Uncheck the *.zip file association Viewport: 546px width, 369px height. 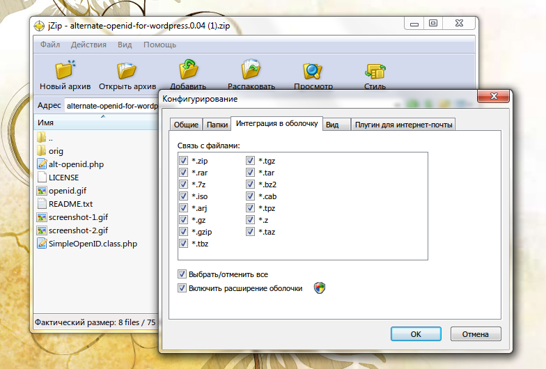183,160
